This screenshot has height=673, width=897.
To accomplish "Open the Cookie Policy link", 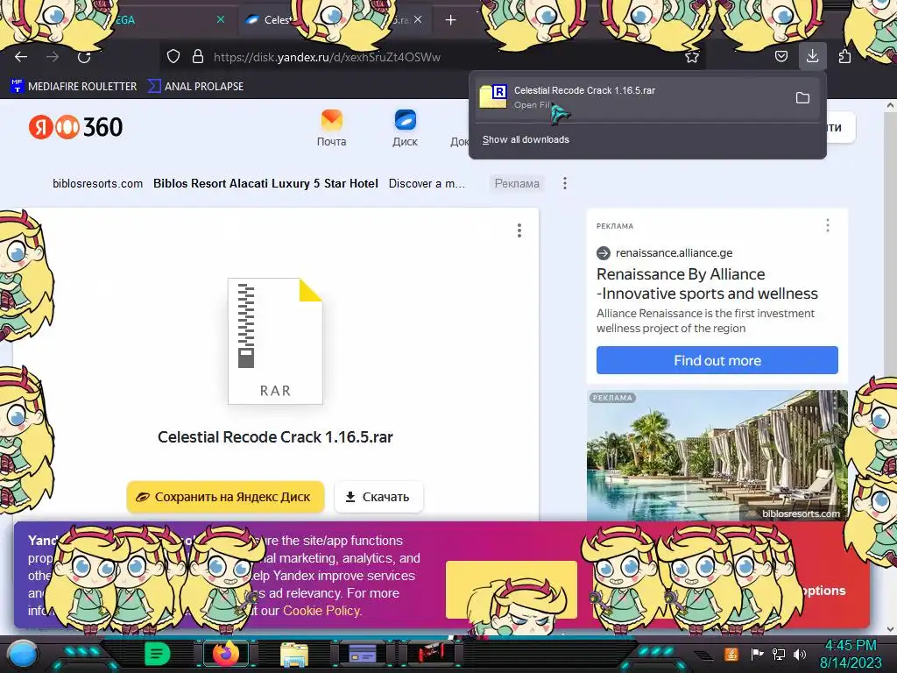I will click(x=321, y=611).
